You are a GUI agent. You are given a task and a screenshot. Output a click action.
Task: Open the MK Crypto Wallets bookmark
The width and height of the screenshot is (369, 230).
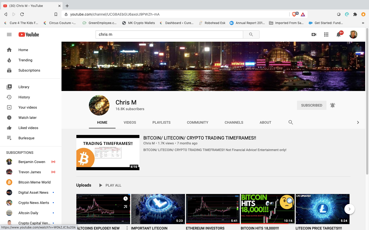(x=138, y=23)
